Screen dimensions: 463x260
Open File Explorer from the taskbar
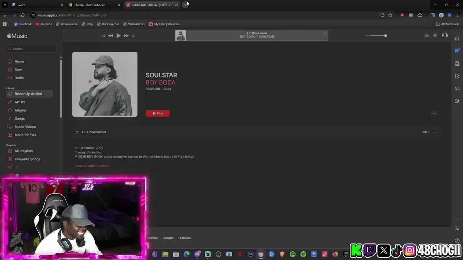[165, 254]
